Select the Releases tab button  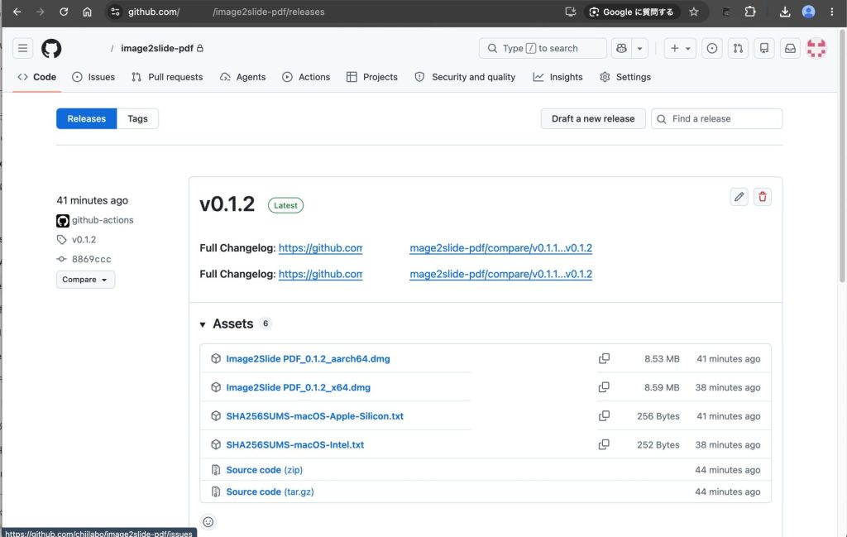coord(86,118)
